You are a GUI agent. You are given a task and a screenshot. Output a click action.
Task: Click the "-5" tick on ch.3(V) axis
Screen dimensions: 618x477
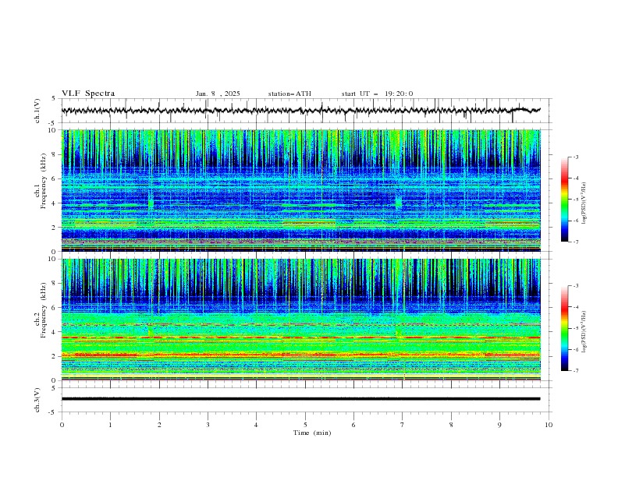(52, 412)
